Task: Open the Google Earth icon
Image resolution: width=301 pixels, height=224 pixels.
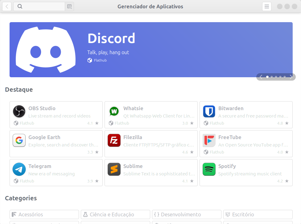Action: [19, 140]
